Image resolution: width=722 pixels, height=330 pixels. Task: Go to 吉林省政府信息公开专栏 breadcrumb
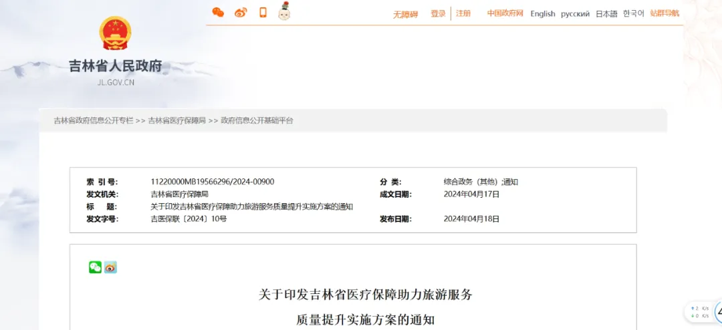pos(94,121)
